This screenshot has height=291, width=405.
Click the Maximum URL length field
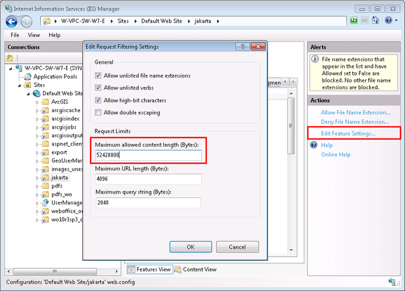[148, 179]
